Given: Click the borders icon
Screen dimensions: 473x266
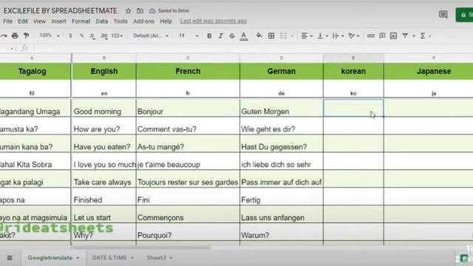Looking at the screenshot, I should [271, 36].
